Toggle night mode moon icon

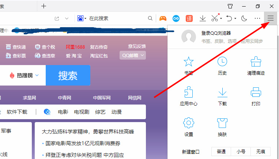pos(244,18)
